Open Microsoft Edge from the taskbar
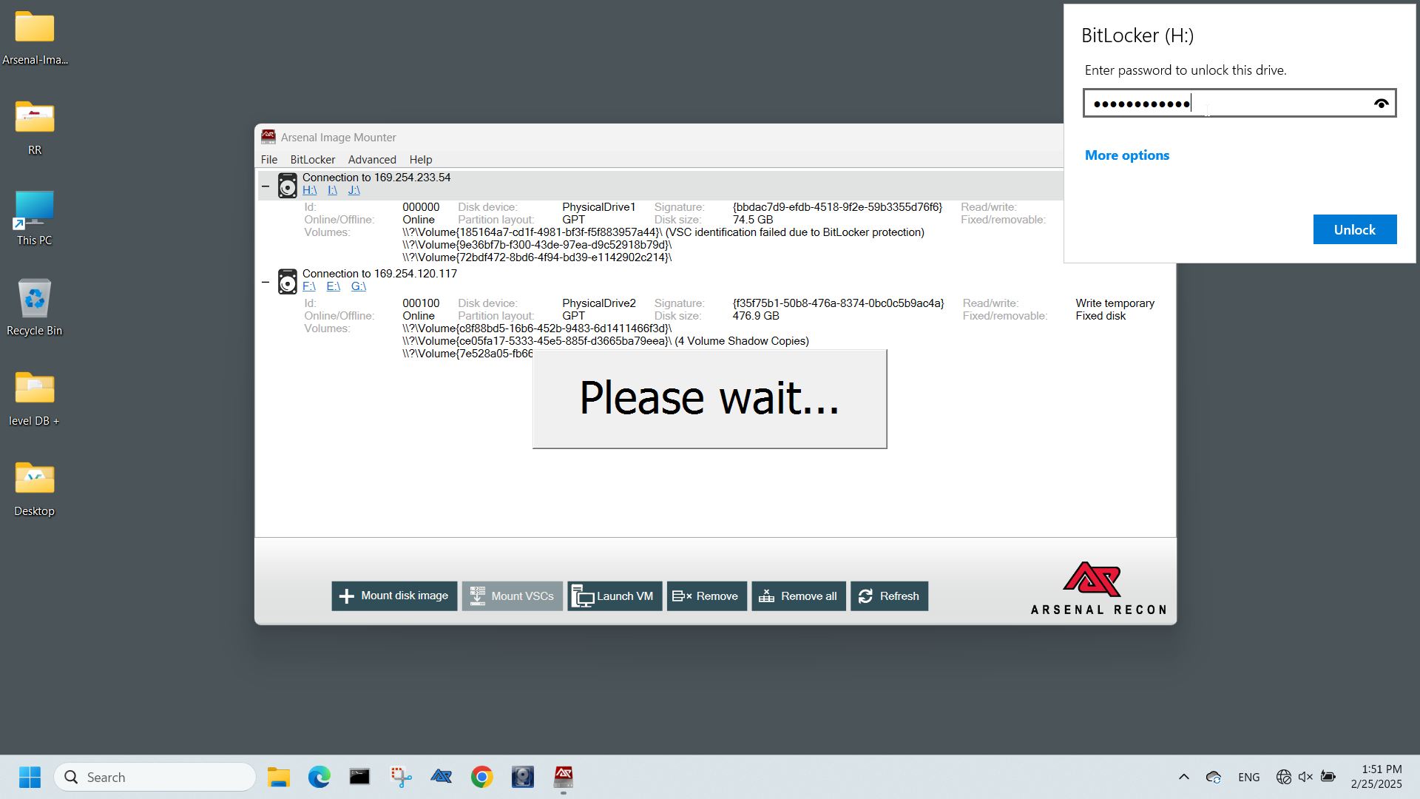1420x799 pixels. [x=319, y=777]
